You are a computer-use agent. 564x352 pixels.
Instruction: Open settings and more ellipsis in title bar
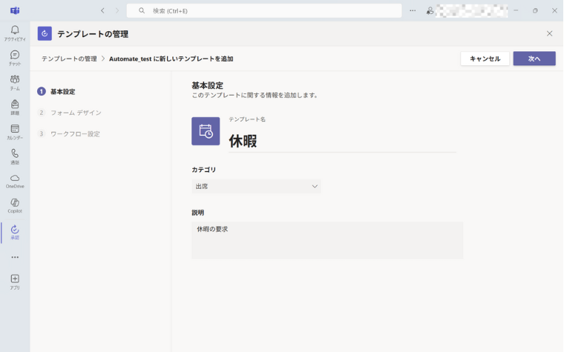413,11
